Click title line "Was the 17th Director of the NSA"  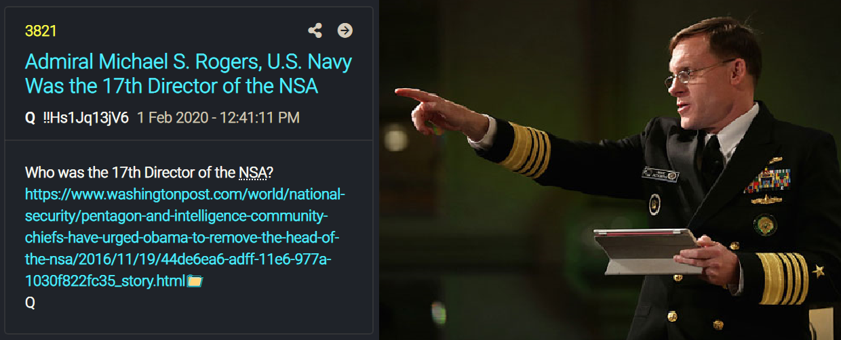[x=172, y=87]
